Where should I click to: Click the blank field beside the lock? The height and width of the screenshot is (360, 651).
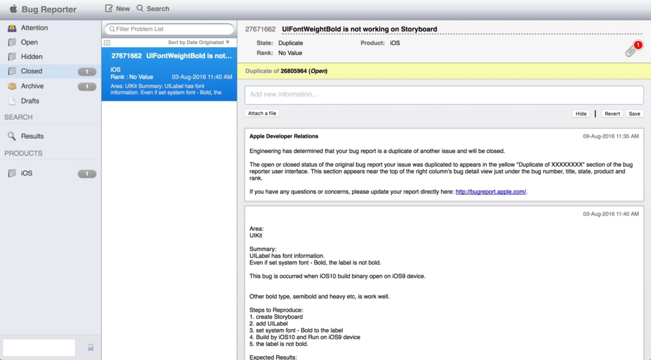(x=39, y=347)
